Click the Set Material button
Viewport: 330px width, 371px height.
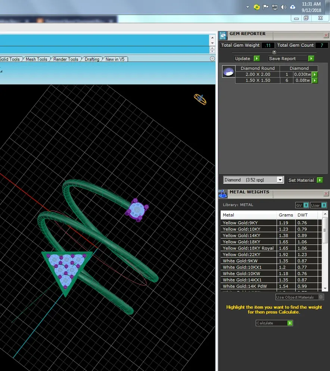(x=305, y=180)
